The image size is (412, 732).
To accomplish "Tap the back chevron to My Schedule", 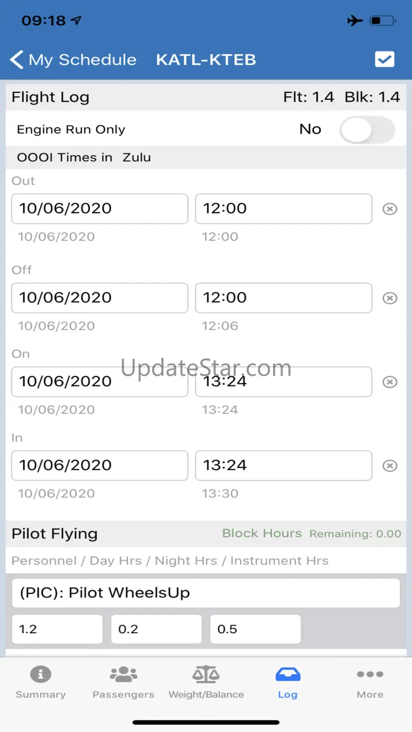I will point(17,60).
